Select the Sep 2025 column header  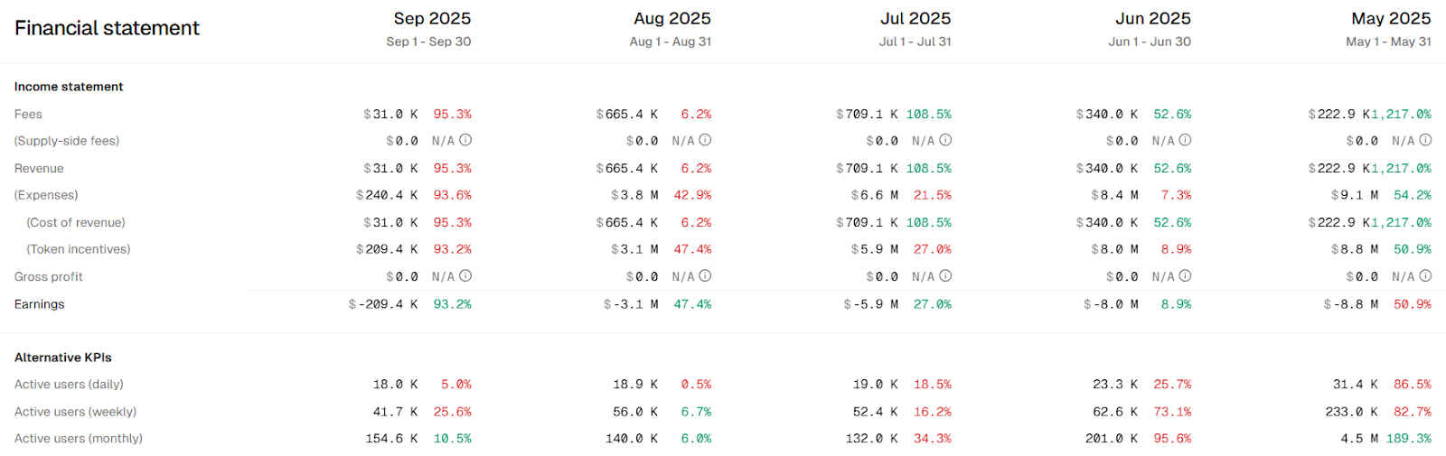coord(432,19)
